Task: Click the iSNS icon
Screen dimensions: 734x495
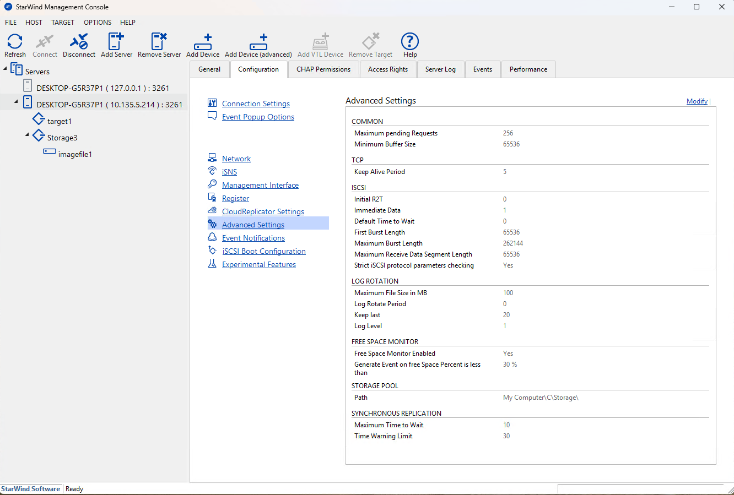Action: click(x=212, y=171)
